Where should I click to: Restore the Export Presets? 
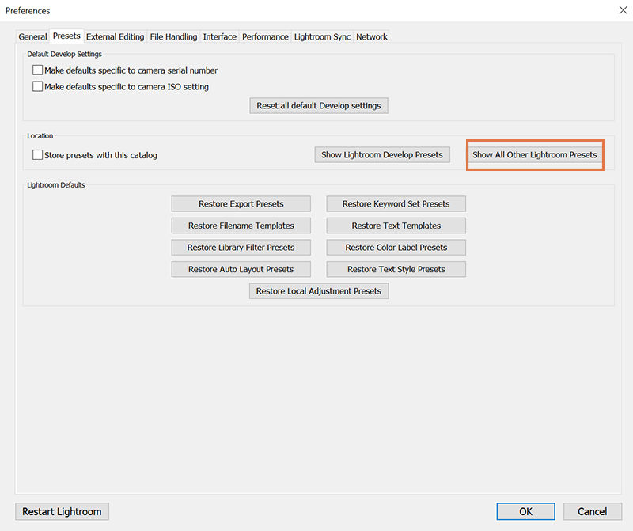(241, 203)
